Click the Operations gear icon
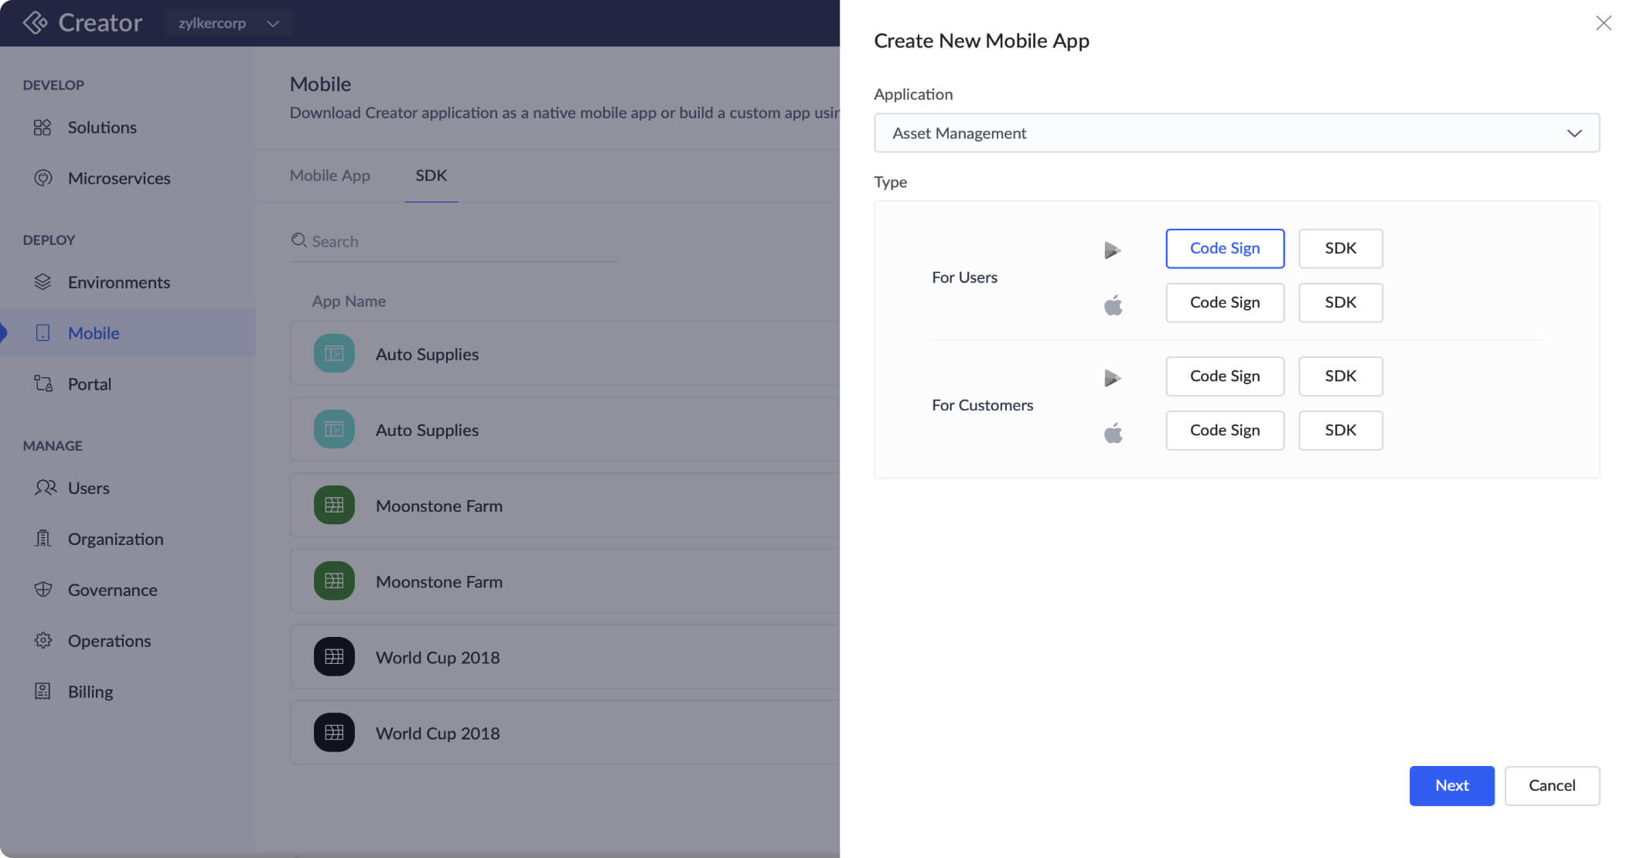The width and height of the screenshot is (1630, 858). tap(43, 641)
